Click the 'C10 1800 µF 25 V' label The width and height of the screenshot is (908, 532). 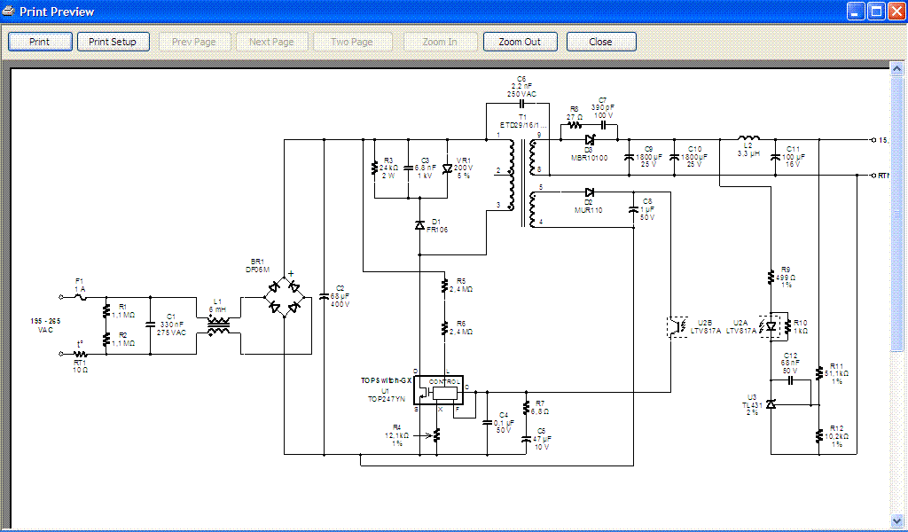pyautogui.click(x=694, y=156)
